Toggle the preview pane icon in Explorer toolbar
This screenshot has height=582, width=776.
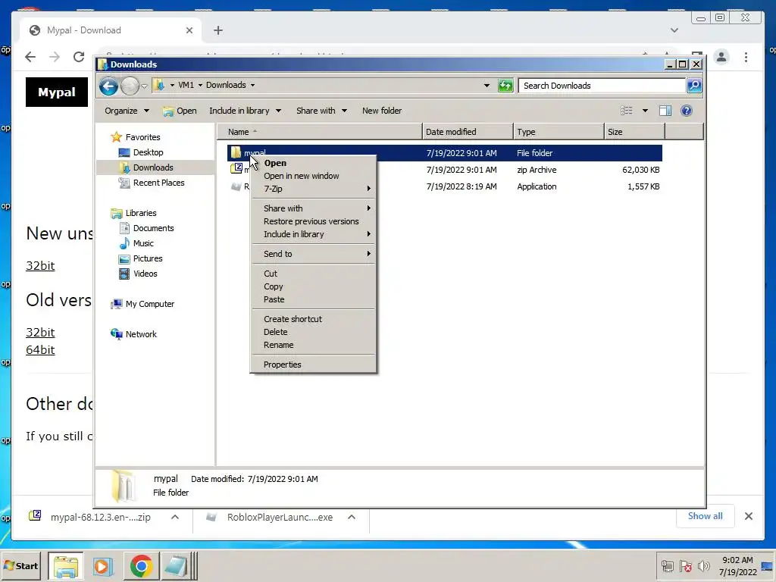665,111
